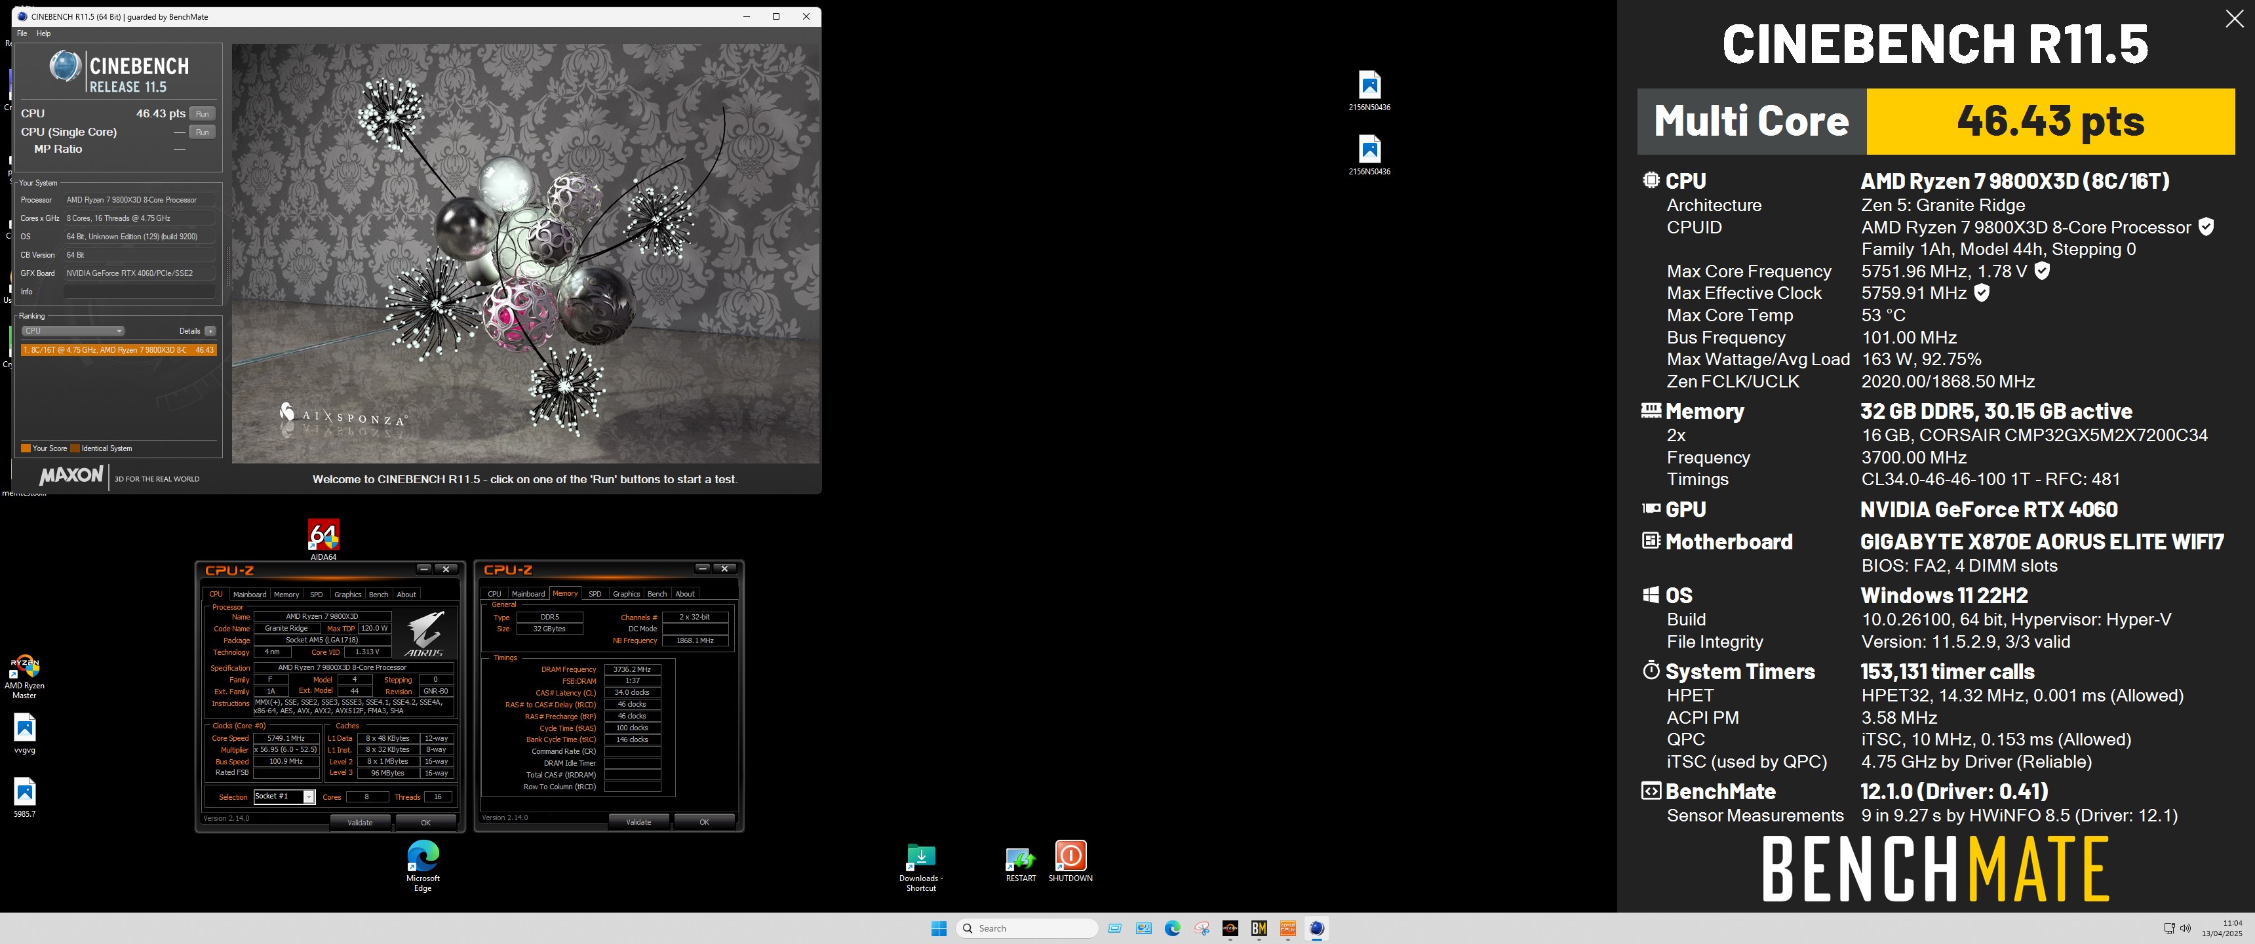Click the DRAM Frequency value 3736.2 MHz

pyautogui.click(x=632, y=669)
